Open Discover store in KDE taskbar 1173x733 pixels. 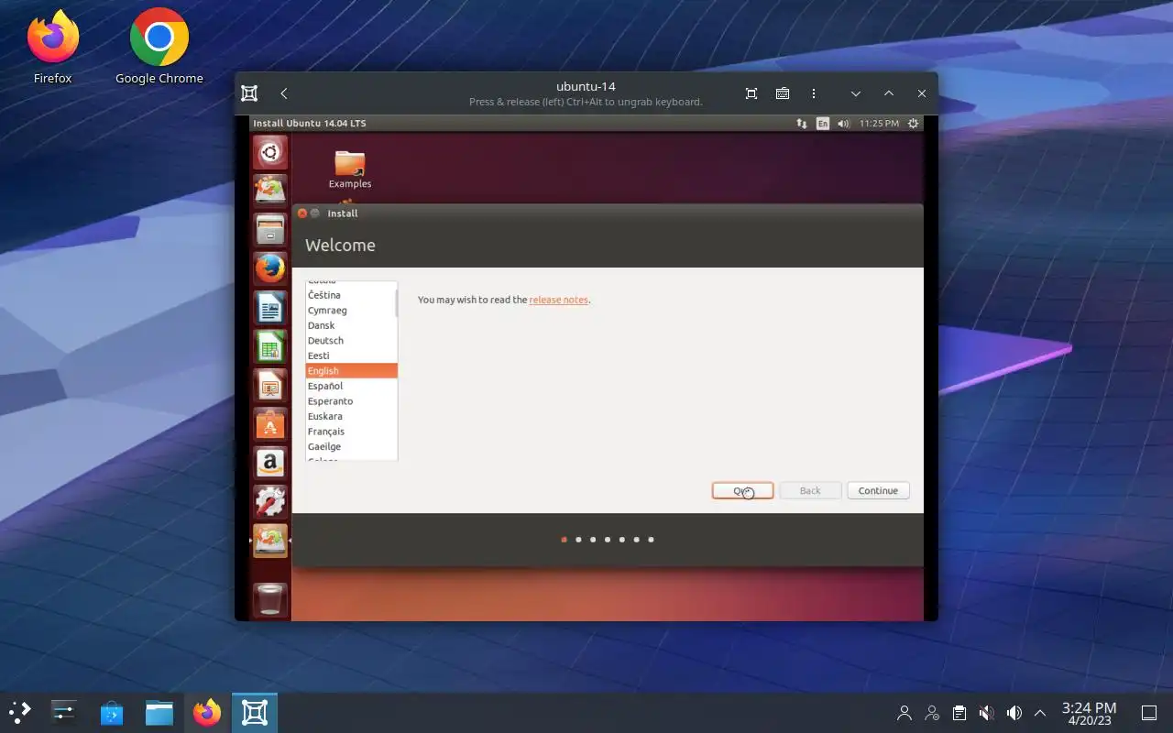112,712
